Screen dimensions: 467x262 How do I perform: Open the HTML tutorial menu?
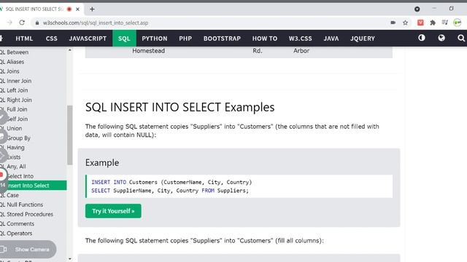click(x=24, y=39)
